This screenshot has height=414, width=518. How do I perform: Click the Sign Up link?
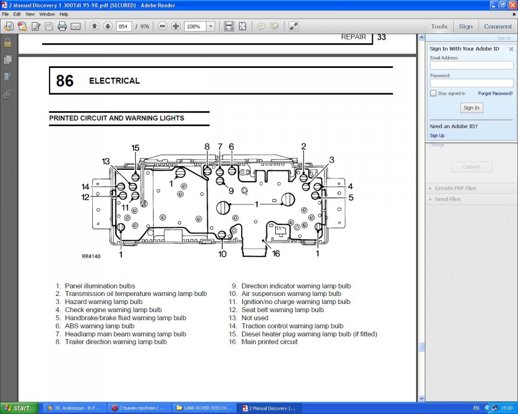pos(437,135)
